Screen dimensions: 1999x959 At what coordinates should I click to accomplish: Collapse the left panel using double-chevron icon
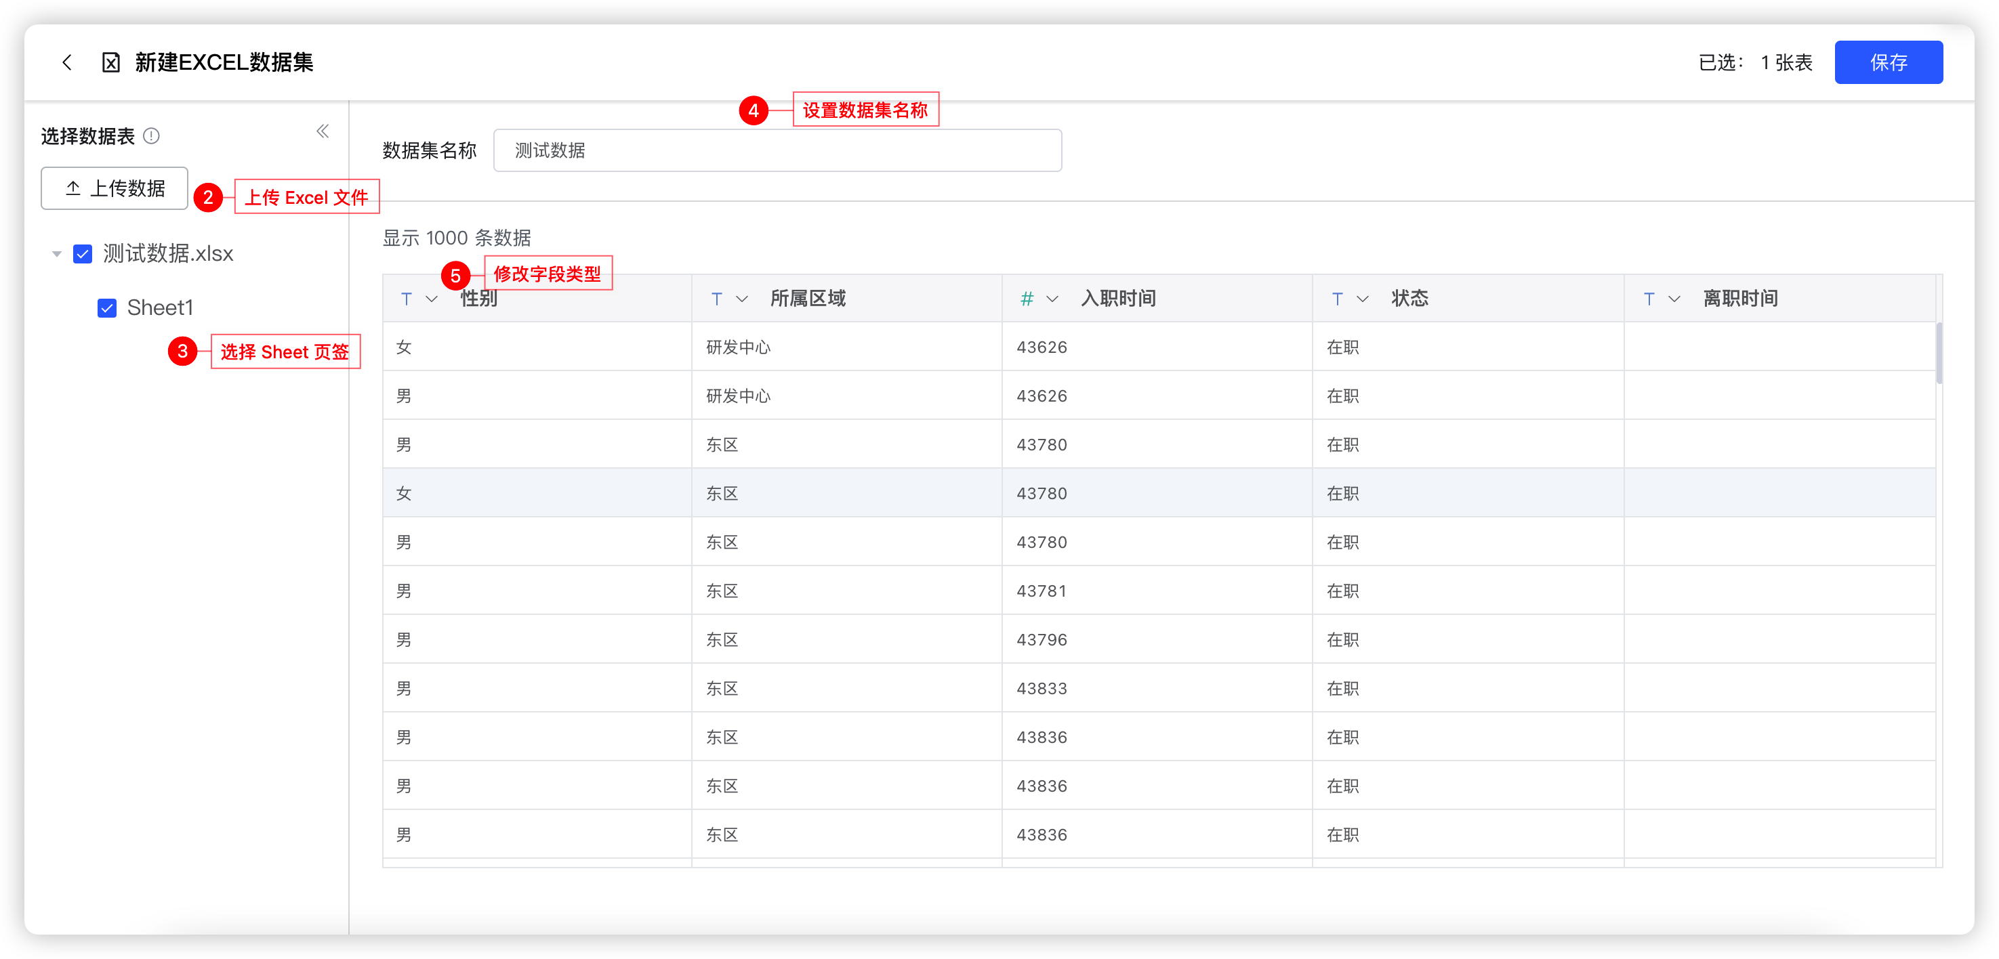[x=323, y=131]
